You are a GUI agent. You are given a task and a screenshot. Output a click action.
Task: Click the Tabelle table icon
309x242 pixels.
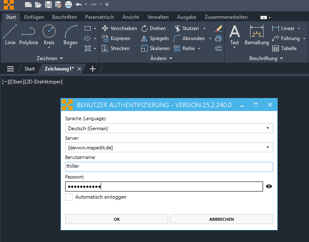284,48
